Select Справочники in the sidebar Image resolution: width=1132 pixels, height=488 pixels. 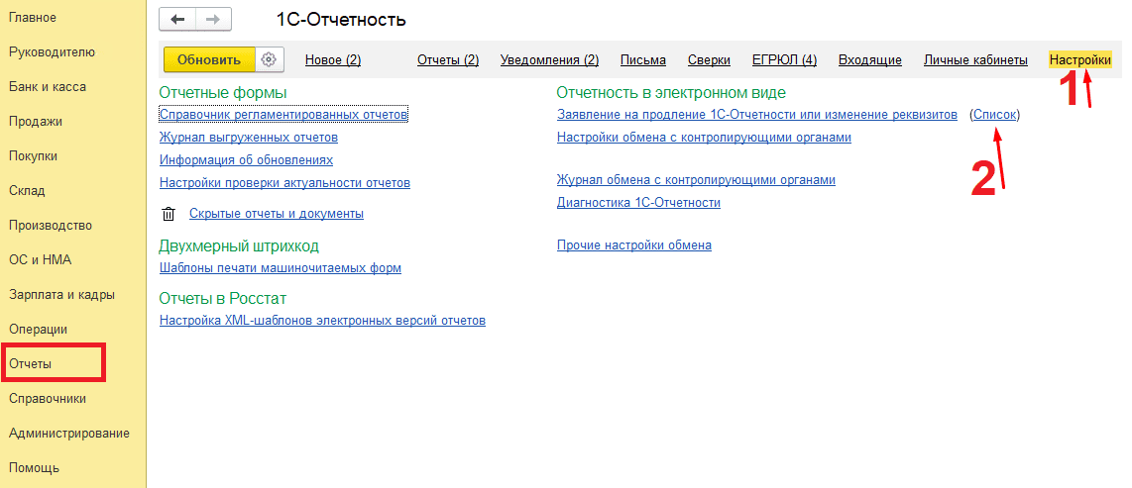(x=48, y=398)
